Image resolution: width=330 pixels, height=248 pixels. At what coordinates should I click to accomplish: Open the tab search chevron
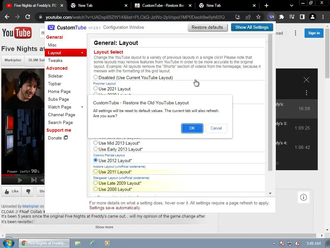[x=291, y=5]
